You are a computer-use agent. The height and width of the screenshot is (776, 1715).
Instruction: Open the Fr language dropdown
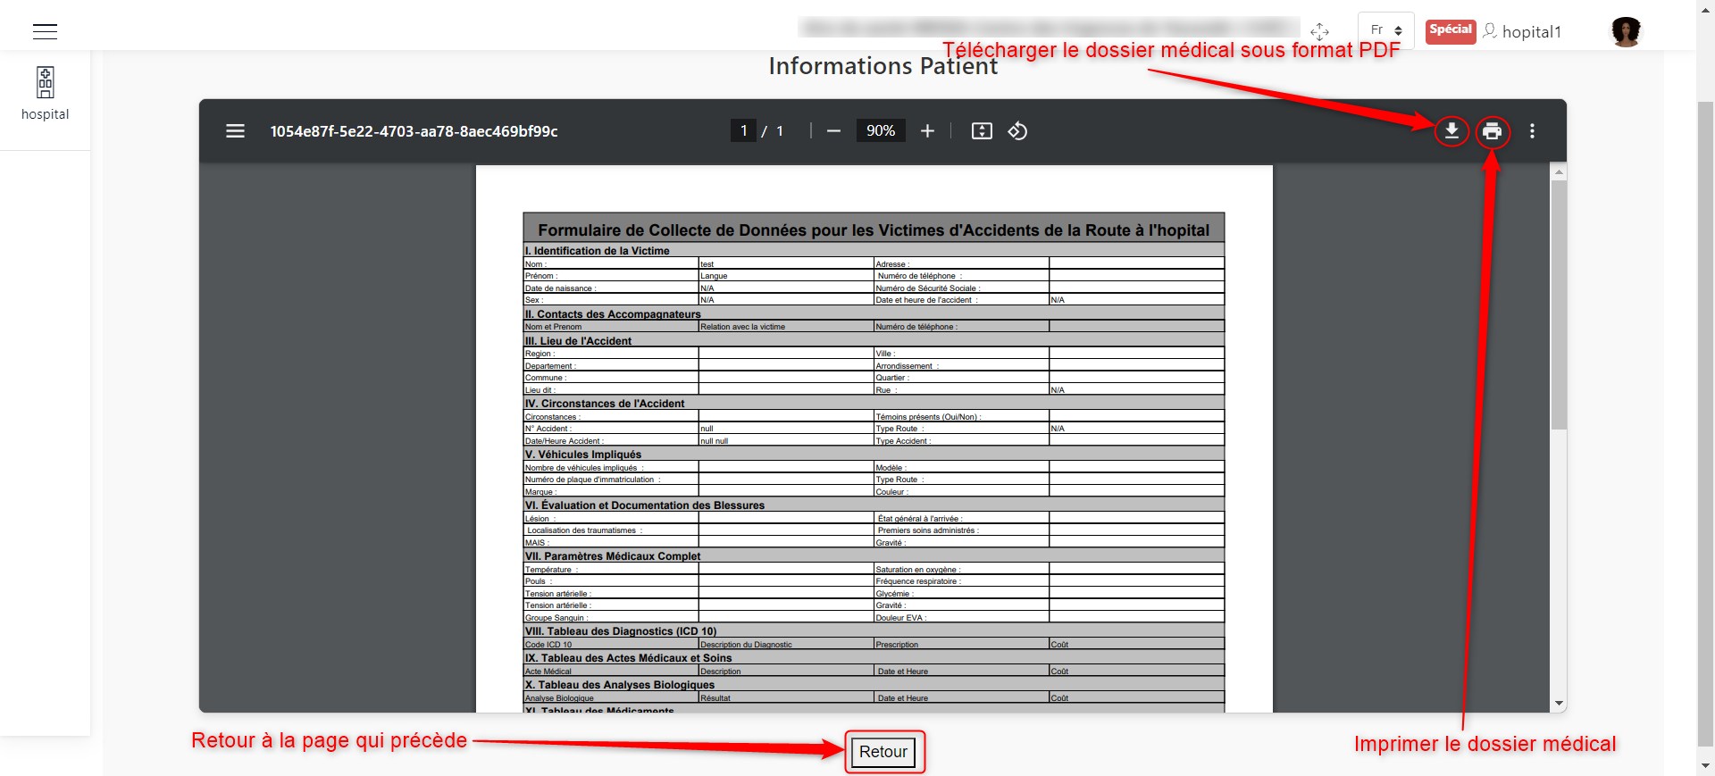click(x=1385, y=30)
